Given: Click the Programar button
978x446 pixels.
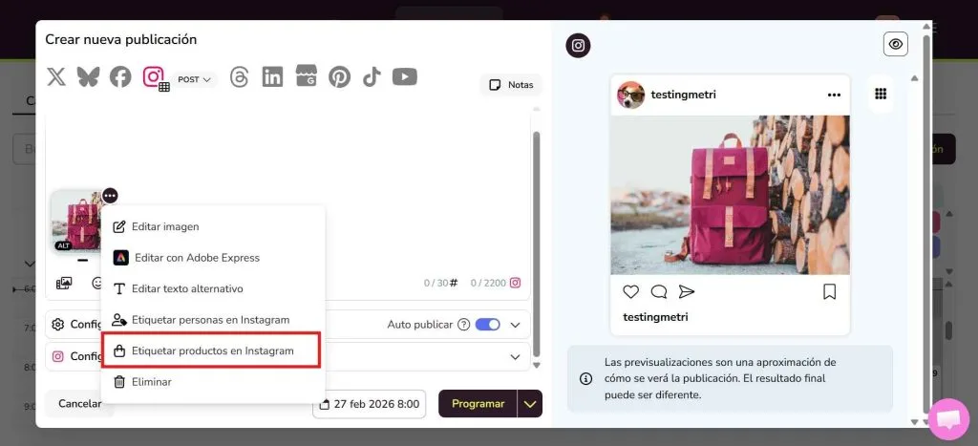Looking at the screenshot, I should tap(478, 404).
